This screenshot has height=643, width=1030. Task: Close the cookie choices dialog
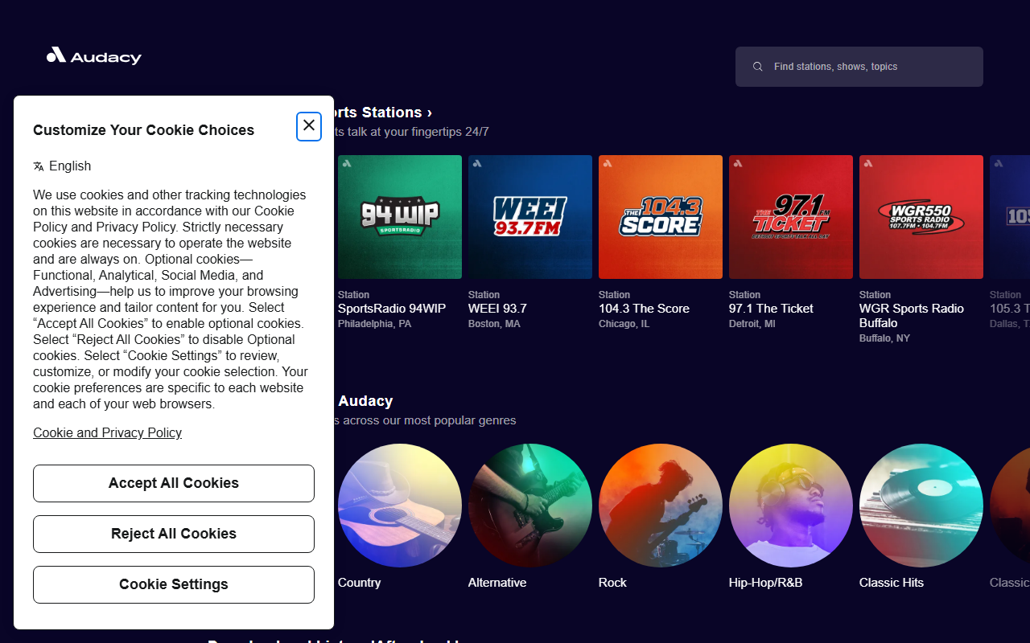tap(309, 126)
